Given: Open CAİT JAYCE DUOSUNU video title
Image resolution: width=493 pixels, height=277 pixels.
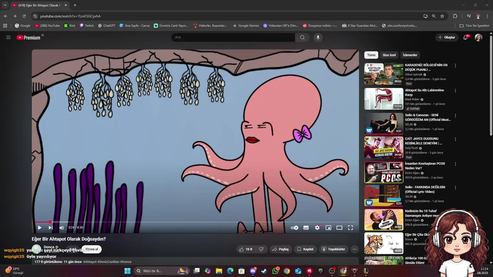Looking at the screenshot, I should pos(424,141).
